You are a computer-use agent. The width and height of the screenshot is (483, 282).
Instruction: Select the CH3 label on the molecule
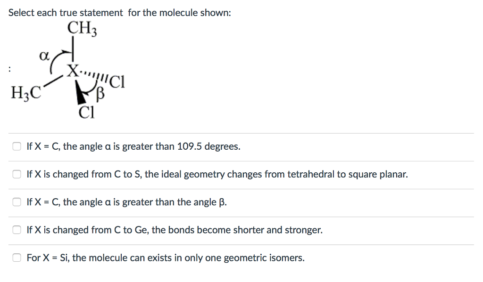tap(81, 28)
